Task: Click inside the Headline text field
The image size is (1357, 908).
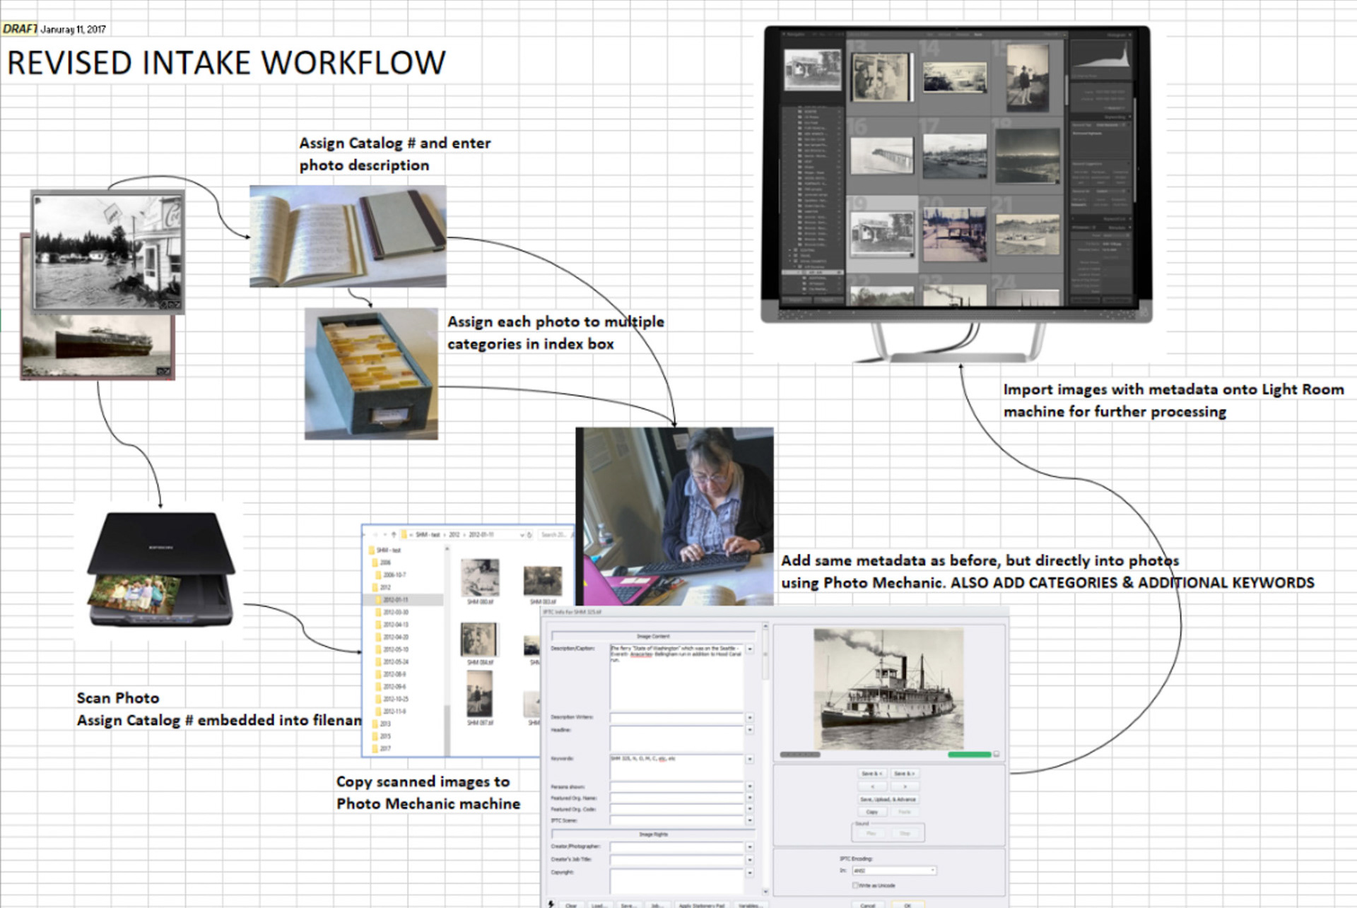Action: point(676,738)
